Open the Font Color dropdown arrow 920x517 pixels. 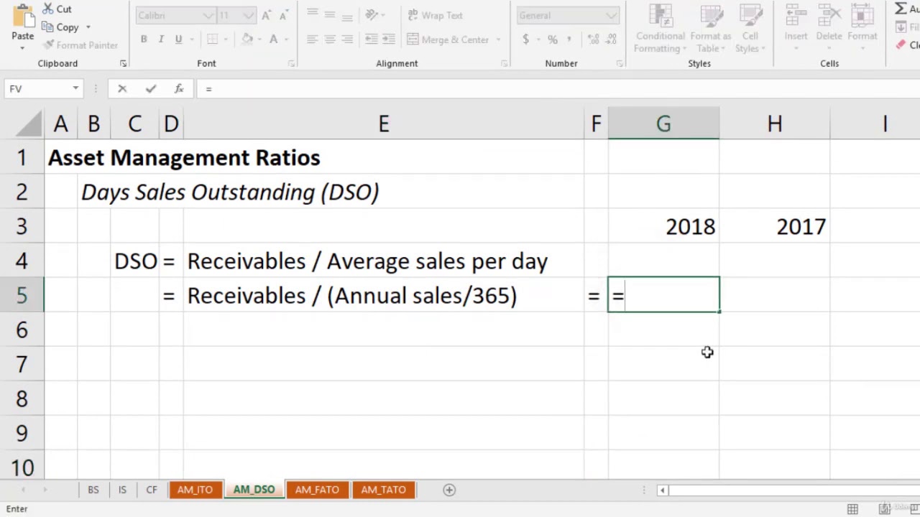pyautogui.click(x=286, y=39)
